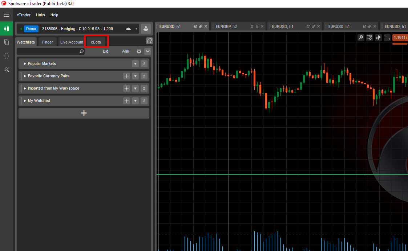The image size is (408, 251).
Task: Close the EURGBP, h2 chart tab
Action: (262, 26)
